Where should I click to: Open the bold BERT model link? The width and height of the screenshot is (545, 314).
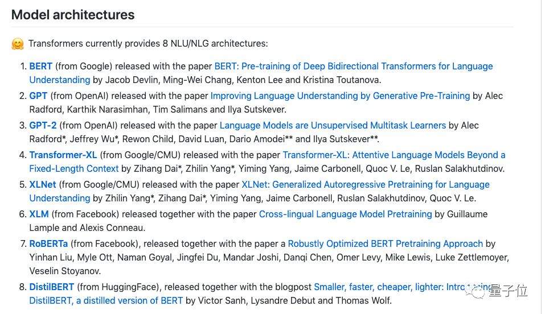(40, 66)
